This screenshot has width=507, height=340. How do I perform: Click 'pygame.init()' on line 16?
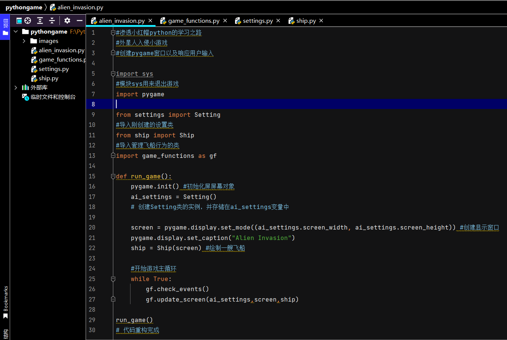click(x=155, y=186)
